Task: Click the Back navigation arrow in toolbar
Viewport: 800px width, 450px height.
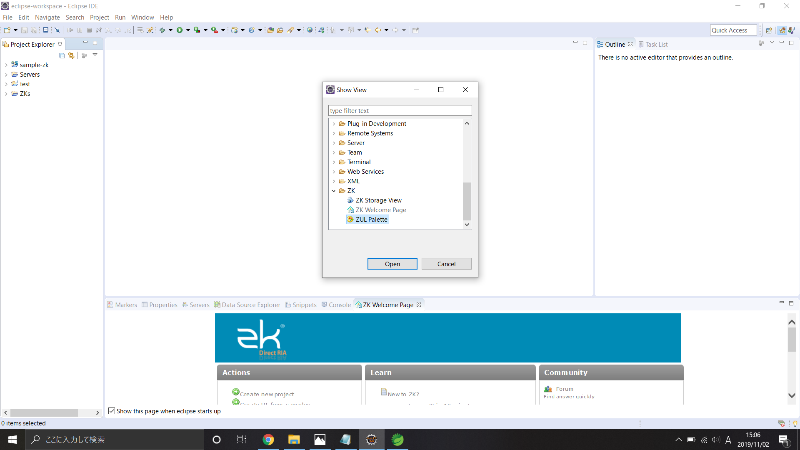Action: pos(377,30)
